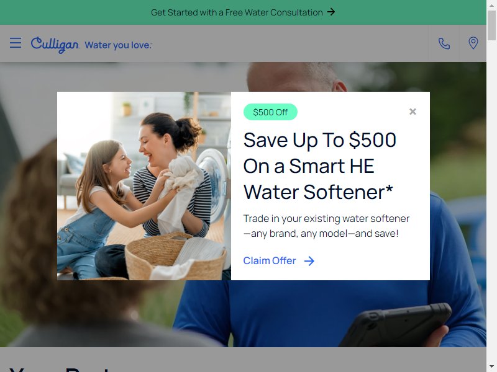This screenshot has height=372, width=497.
Task: Click the Water you love tagline
Action: [118, 45]
